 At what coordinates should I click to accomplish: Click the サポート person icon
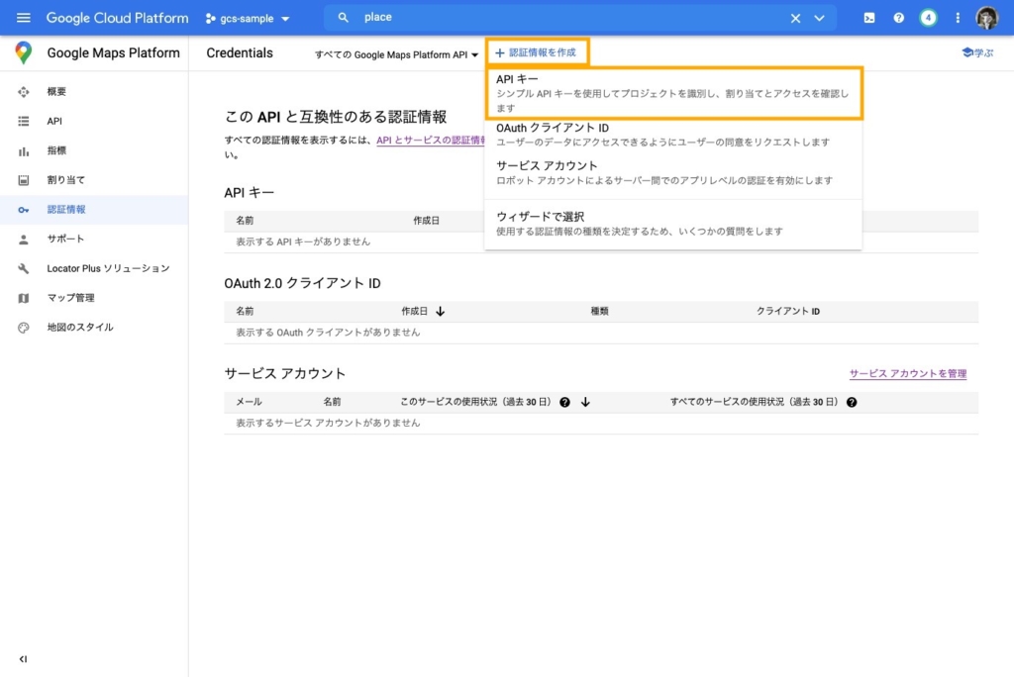click(24, 240)
